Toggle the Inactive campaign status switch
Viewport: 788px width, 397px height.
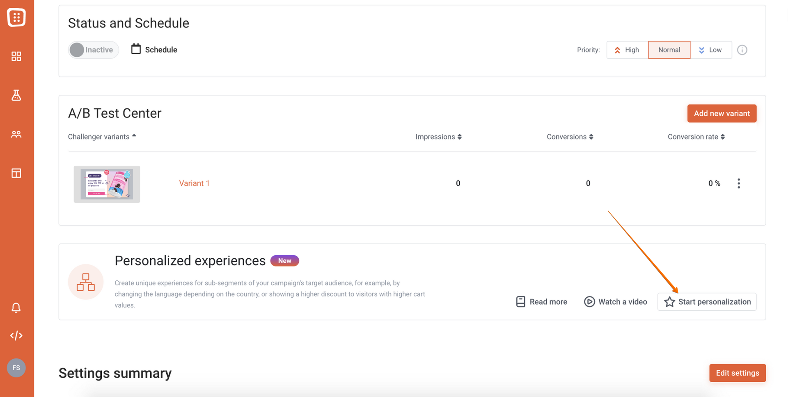93,50
